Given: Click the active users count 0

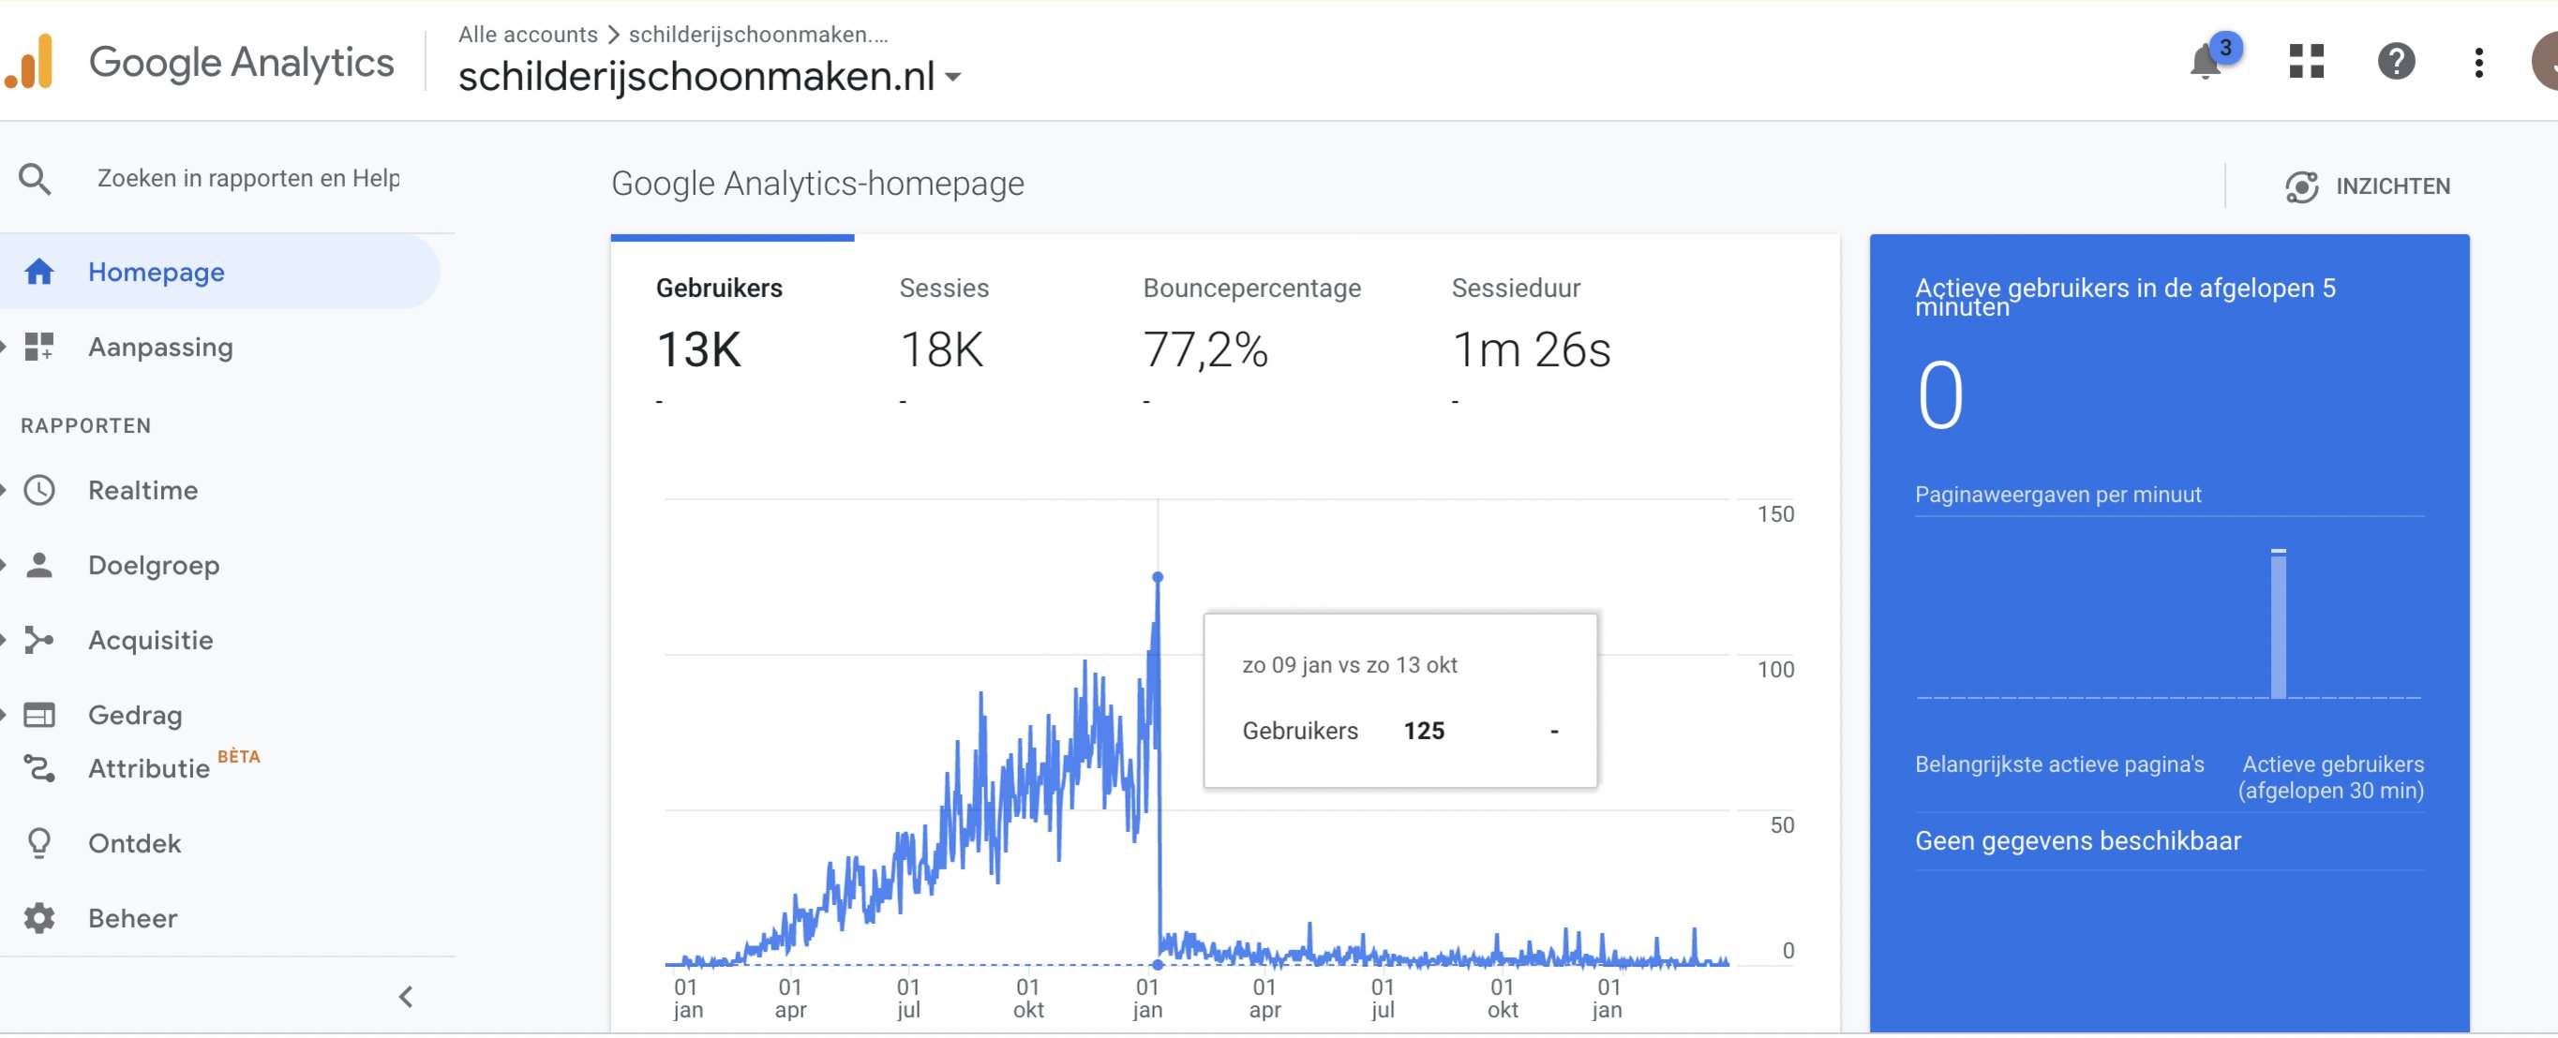Looking at the screenshot, I should (x=1940, y=395).
